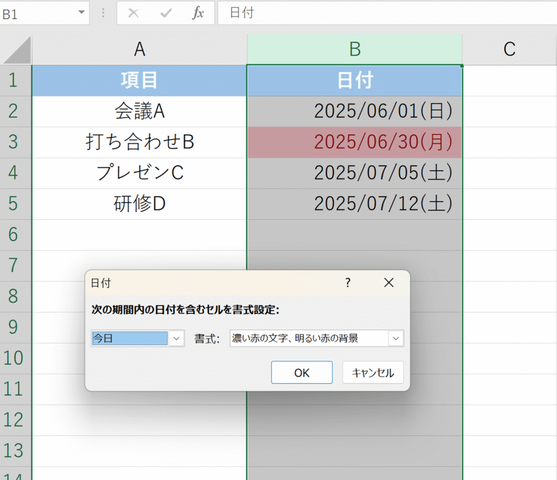Select cell 2025/07/05(土)
This screenshot has width=557, height=480.
355,173
